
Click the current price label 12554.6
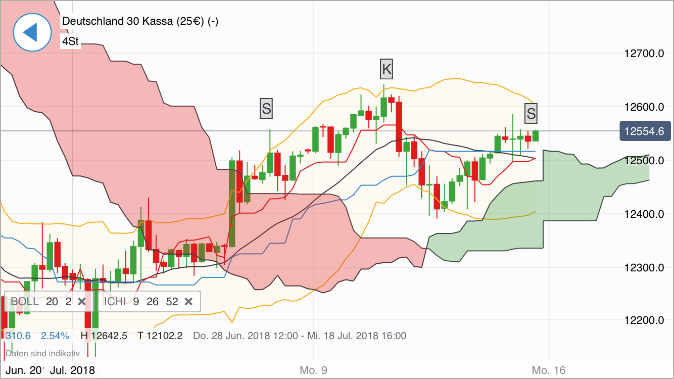pyautogui.click(x=645, y=130)
